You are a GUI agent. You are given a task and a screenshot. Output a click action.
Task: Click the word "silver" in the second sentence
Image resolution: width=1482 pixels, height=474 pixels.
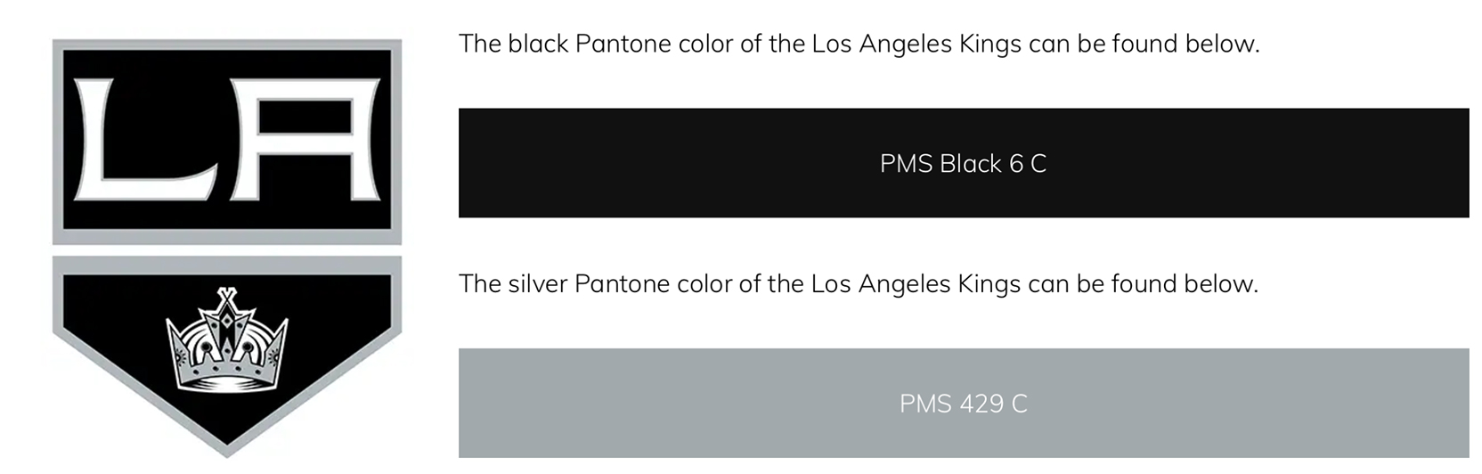coord(538,284)
